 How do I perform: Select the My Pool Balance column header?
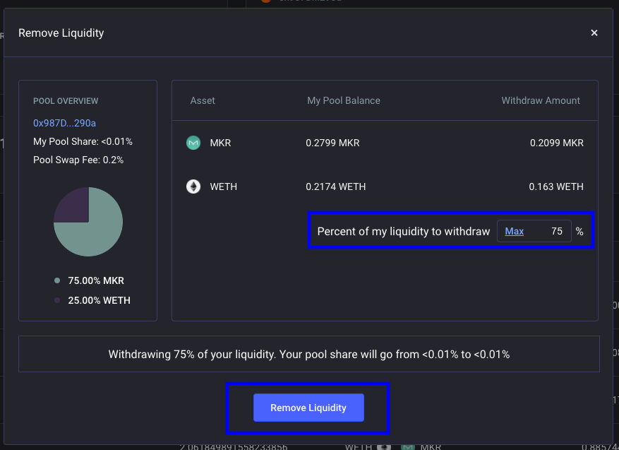344,101
